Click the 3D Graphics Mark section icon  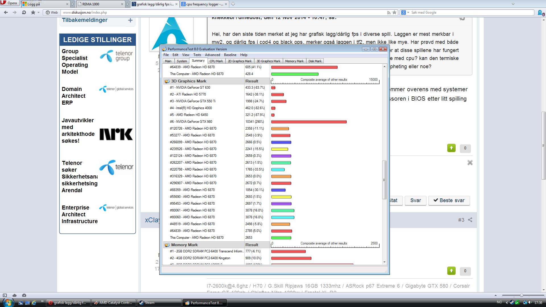[167, 81]
